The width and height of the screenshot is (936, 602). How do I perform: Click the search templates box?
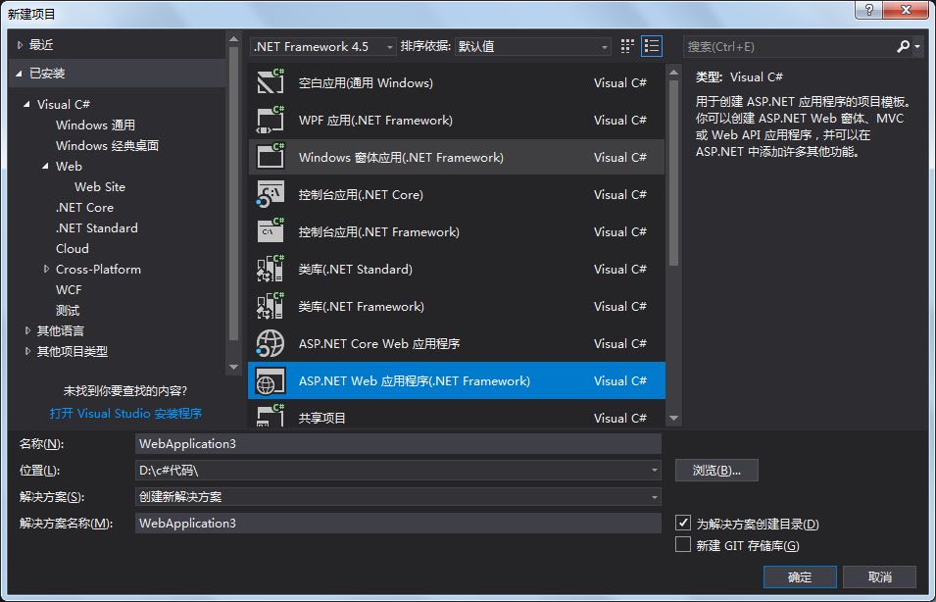coord(789,47)
